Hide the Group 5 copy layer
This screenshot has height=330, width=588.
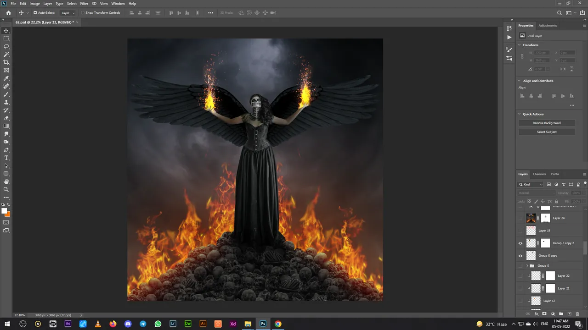click(520, 256)
